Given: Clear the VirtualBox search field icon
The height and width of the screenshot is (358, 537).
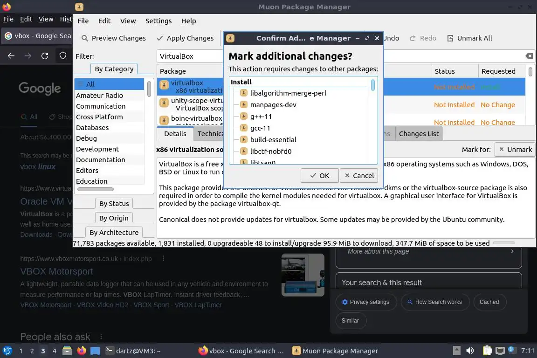Looking at the screenshot, I should coord(529,56).
